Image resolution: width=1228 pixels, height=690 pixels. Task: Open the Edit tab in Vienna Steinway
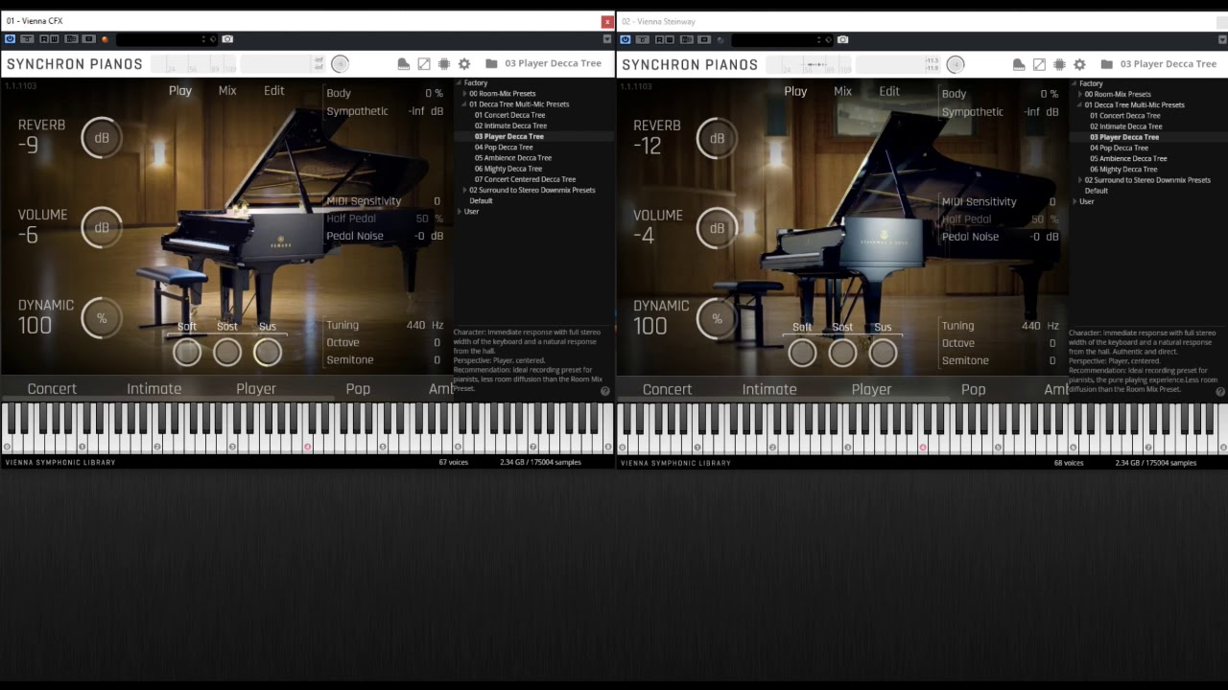tap(889, 92)
